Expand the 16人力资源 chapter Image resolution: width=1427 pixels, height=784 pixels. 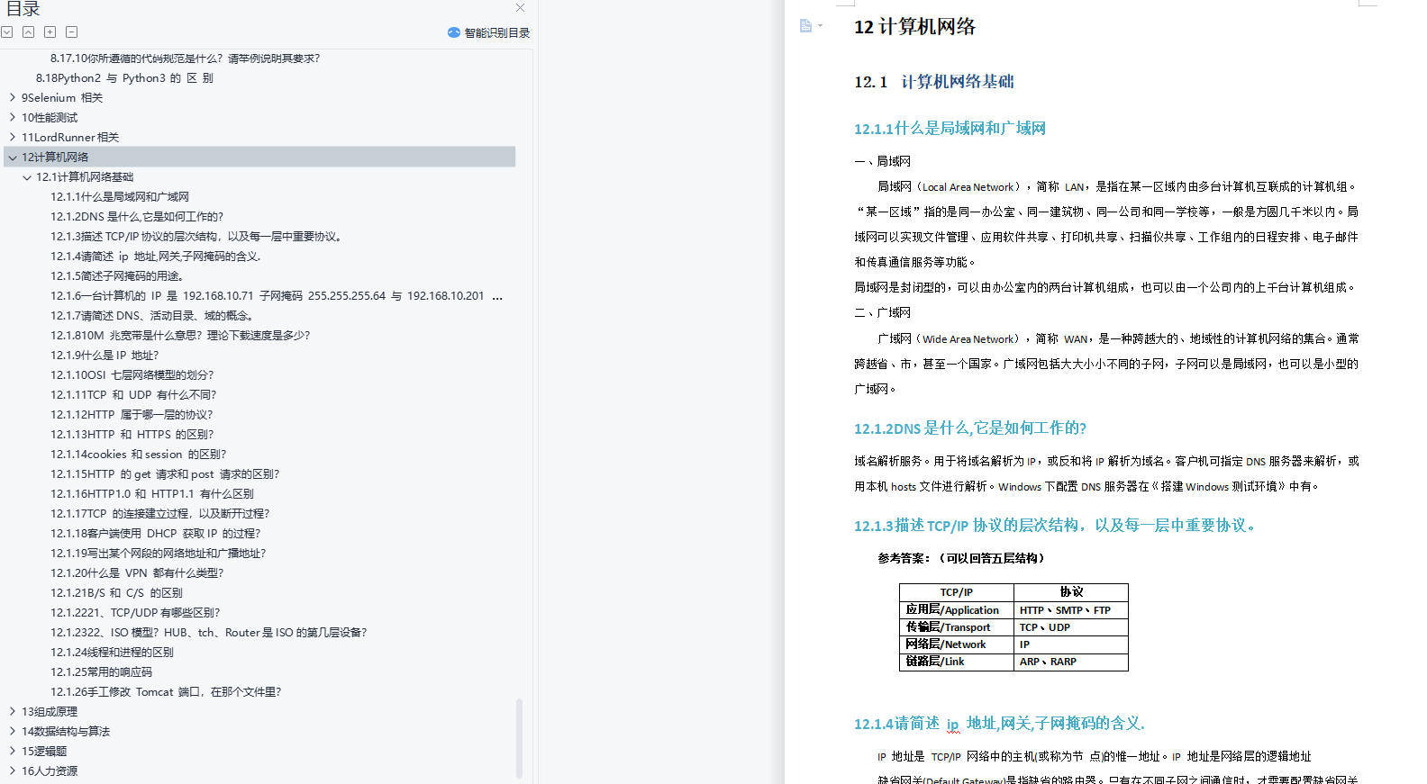tap(12, 770)
